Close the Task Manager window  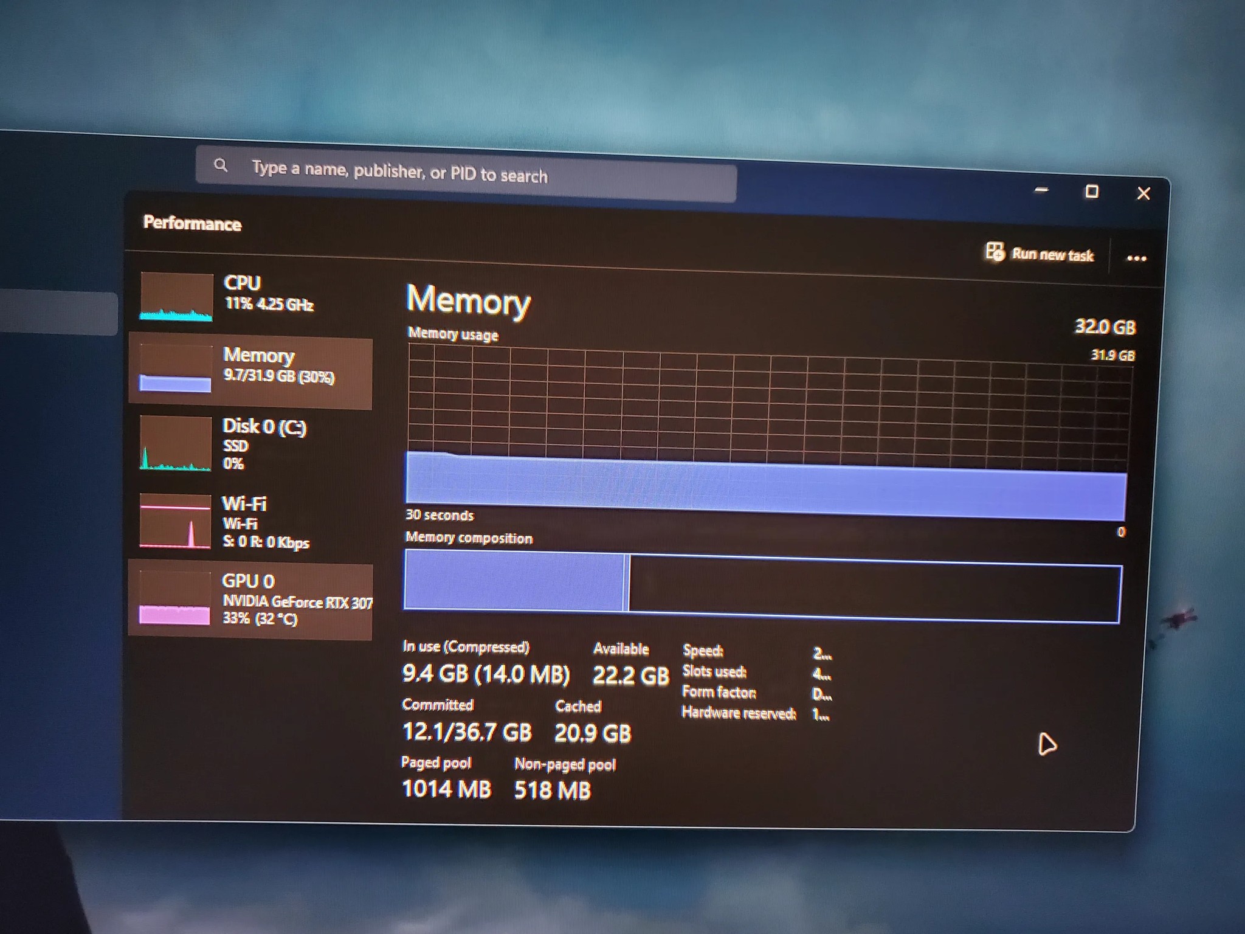[1143, 193]
